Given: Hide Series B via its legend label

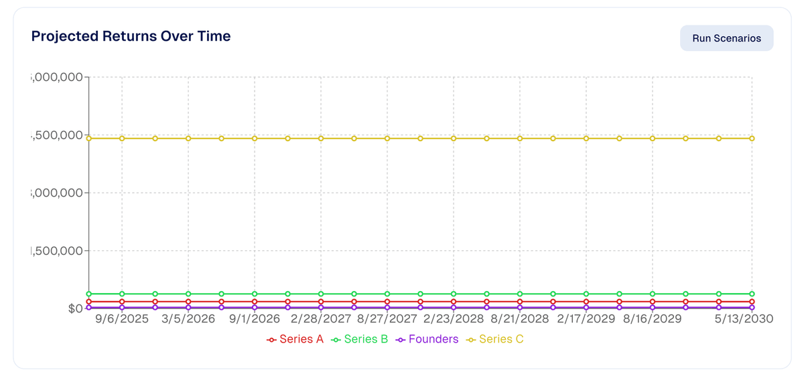Looking at the screenshot, I should coord(366,339).
